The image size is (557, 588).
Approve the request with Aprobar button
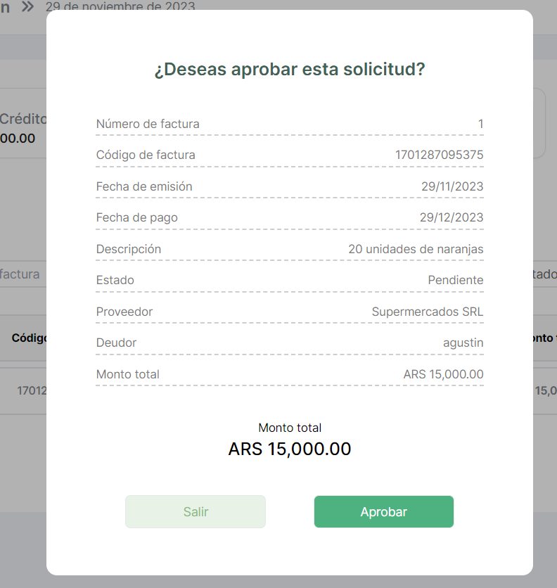tap(383, 512)
